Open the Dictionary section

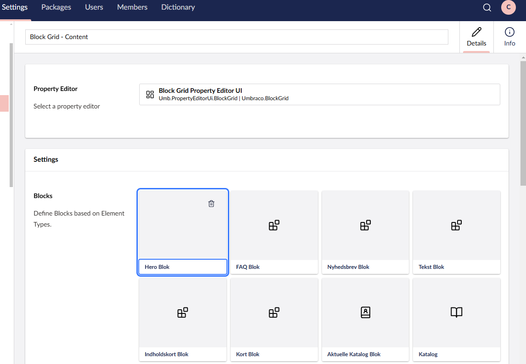pyautogui.click(x=178, y=7)
